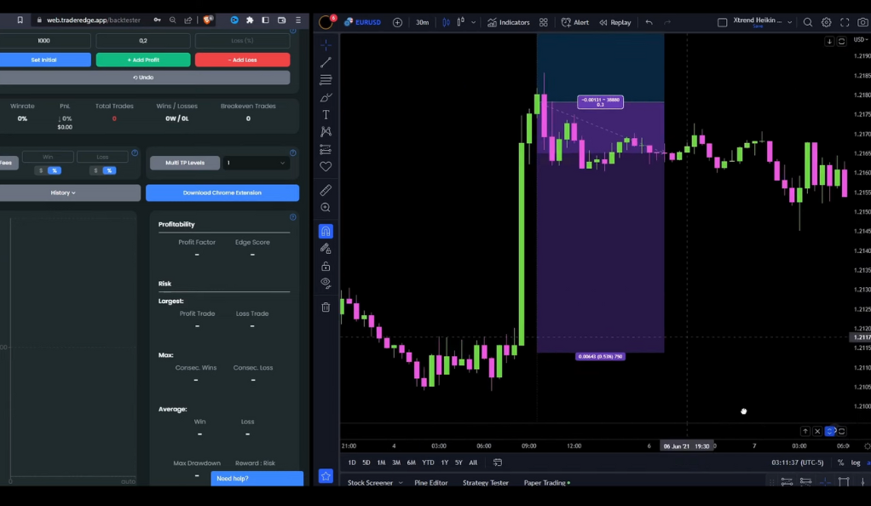Screen dimensions: 871x506
Task: Open the chart patterns tool
Action: coord(326,132)
